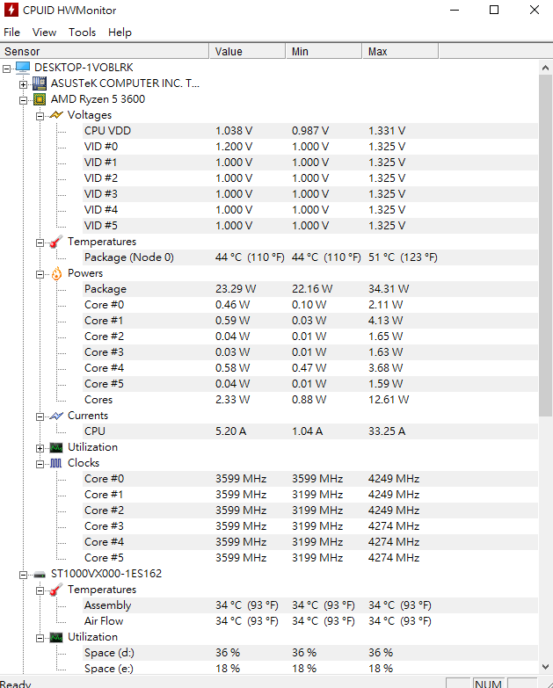Expand the ASUSTeK COMPUTER INC. node

click(23, 84)
